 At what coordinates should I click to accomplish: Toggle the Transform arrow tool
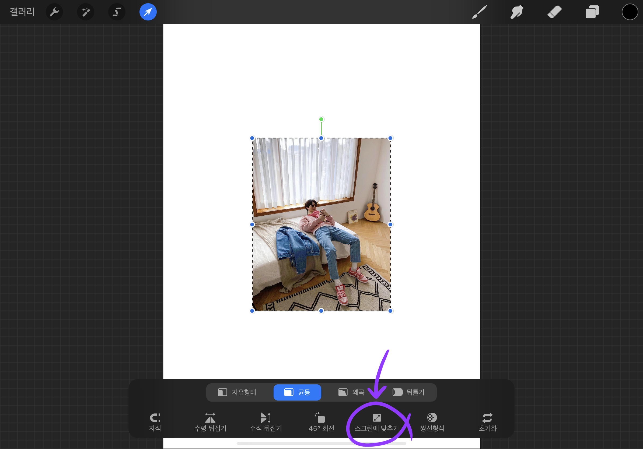pyautogui.click(x=148, y=12)
